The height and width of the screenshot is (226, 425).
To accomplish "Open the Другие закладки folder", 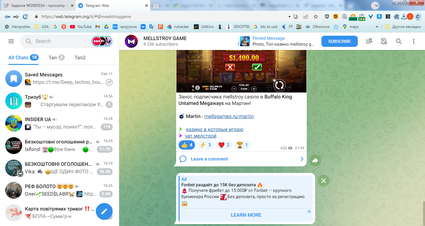I will [403, 27].
